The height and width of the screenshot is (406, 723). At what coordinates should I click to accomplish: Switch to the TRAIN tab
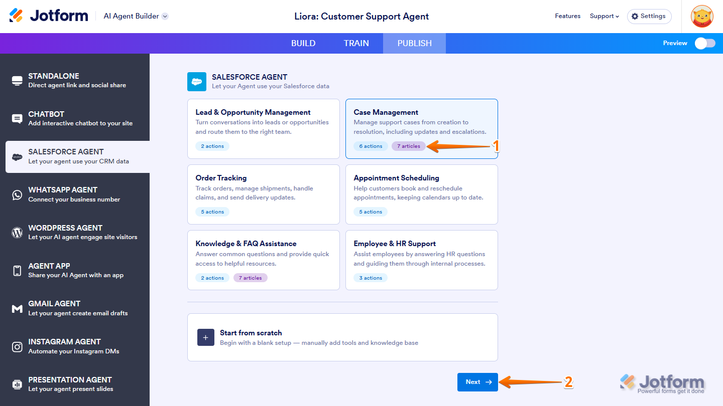pos(356,43)
